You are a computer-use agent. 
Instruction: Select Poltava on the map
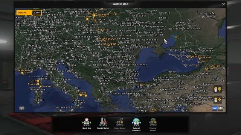coord(157,22)
